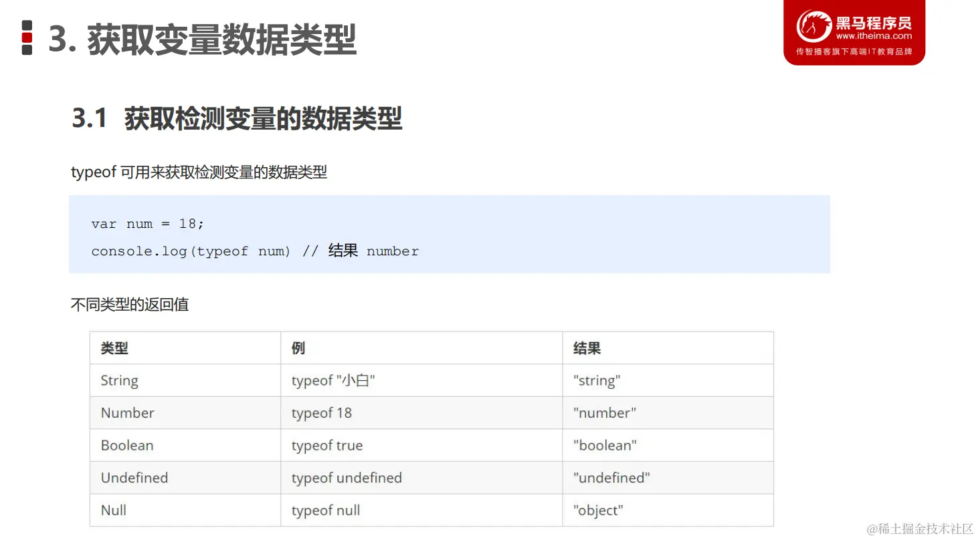Click the subheading 3.1 获取检测变量的数据类型
Viewport: 978px width, 540px height.
coord(237,118)
